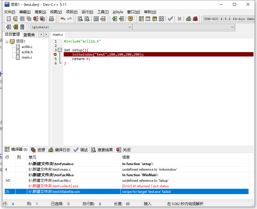257x209 pixels.
Task: Click the Find magnifier toolbar icon
Action: pos(80,19)
